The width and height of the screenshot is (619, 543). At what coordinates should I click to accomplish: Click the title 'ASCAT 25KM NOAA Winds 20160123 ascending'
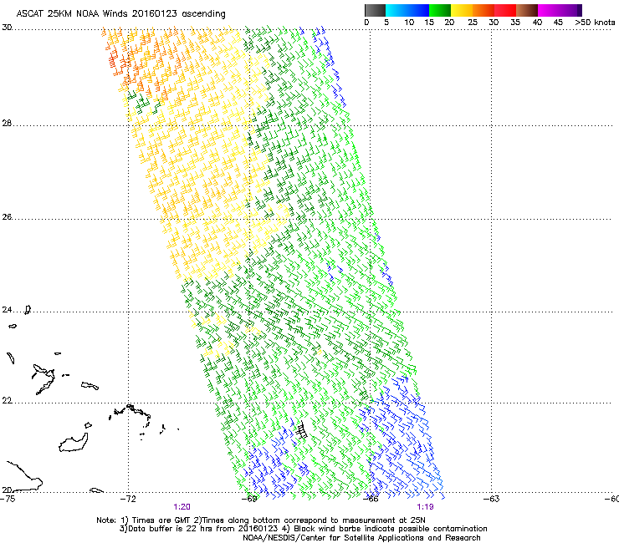coord(120,14)
